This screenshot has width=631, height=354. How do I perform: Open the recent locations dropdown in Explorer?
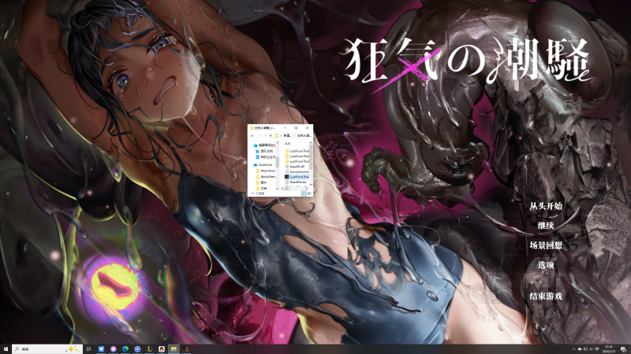pyautogui.click(x=266, y=136)
